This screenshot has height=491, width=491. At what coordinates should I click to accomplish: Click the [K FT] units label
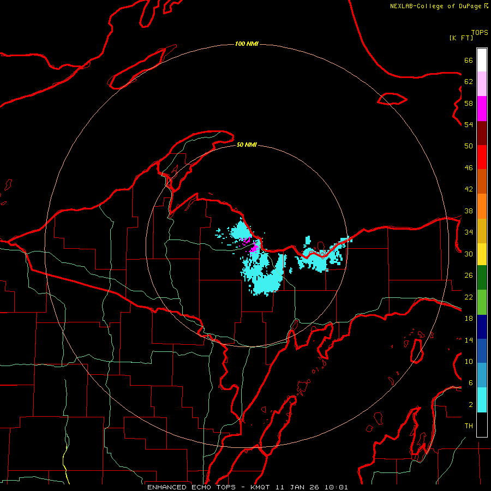tap(461, 38)
